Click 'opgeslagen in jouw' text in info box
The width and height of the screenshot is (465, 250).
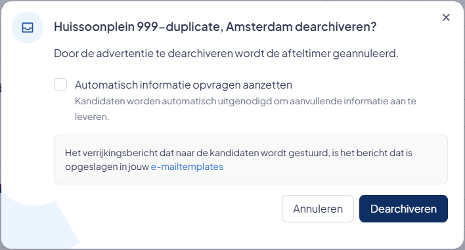pyautogui.click(x=107, y=167)
